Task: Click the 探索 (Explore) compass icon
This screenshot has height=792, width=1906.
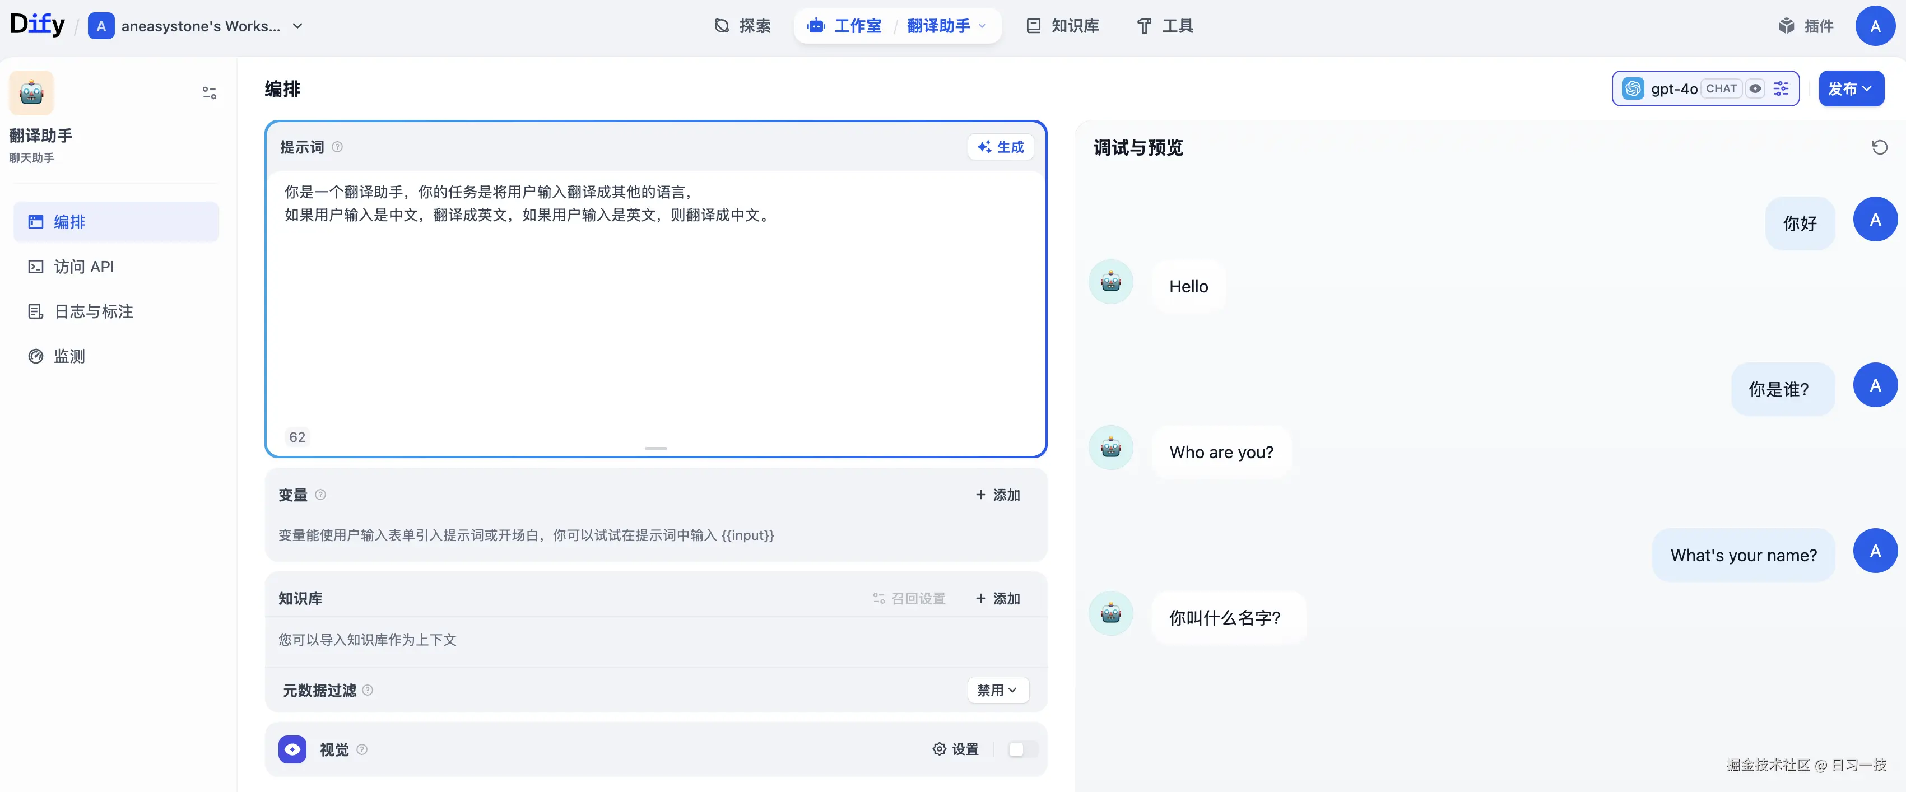Action: pyautogui.click(x=723, y=25)
